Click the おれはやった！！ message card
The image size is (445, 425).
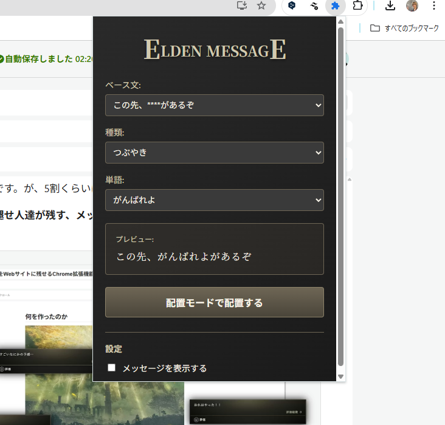[248, 412]
